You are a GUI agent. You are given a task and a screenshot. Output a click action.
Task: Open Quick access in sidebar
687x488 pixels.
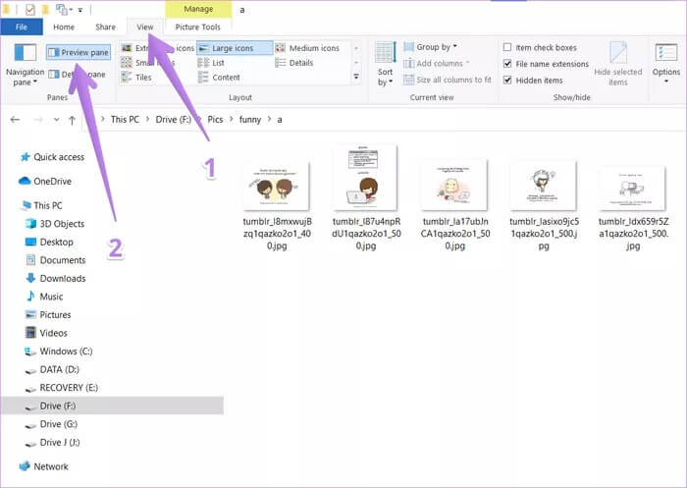(x=53, y=157)
